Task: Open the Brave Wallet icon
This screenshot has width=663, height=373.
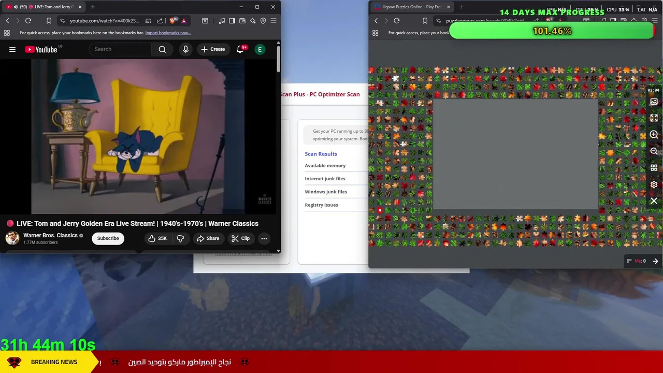Action: (x=242, y=21)
